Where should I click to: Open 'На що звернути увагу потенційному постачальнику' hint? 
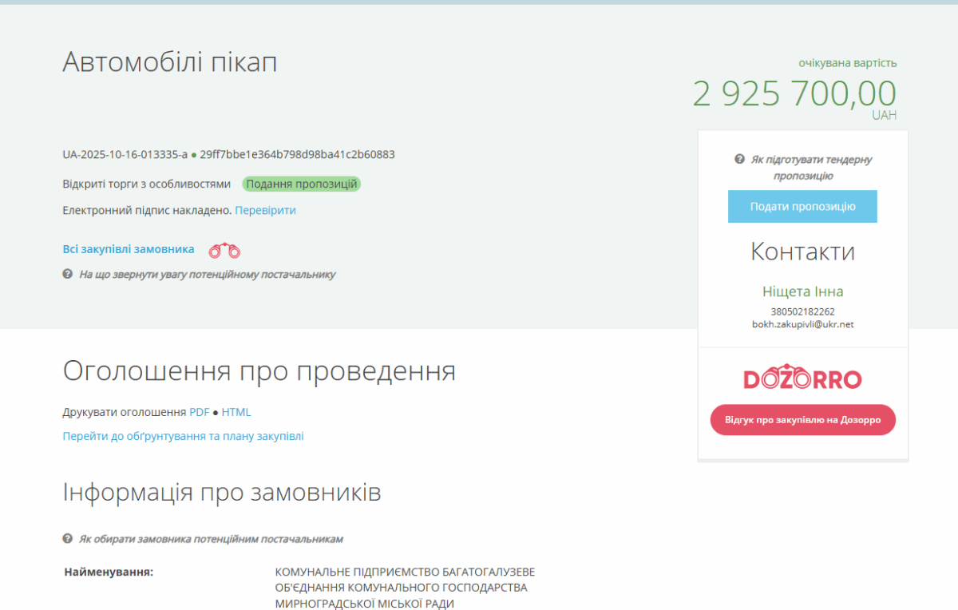207,274
